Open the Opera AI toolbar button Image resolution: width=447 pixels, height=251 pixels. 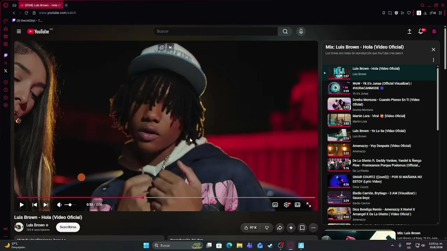tap(433, 13)
